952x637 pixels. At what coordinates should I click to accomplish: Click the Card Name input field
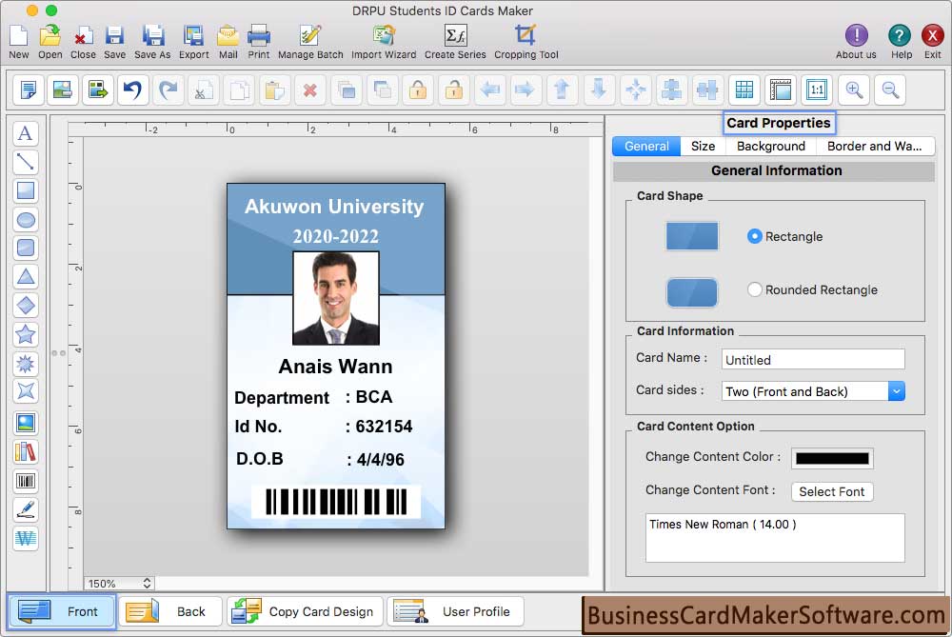pyautogui.click(x=813, y=360)
